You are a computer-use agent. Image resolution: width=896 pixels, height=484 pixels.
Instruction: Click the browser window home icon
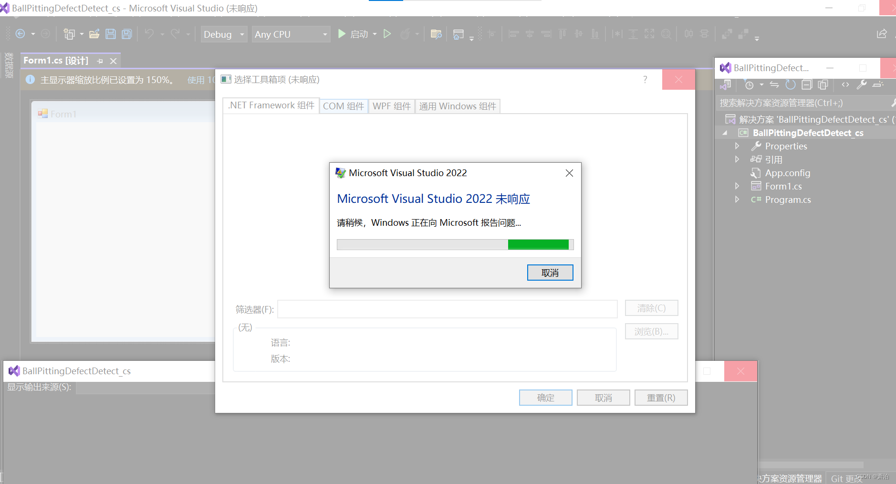coord(458,34)
